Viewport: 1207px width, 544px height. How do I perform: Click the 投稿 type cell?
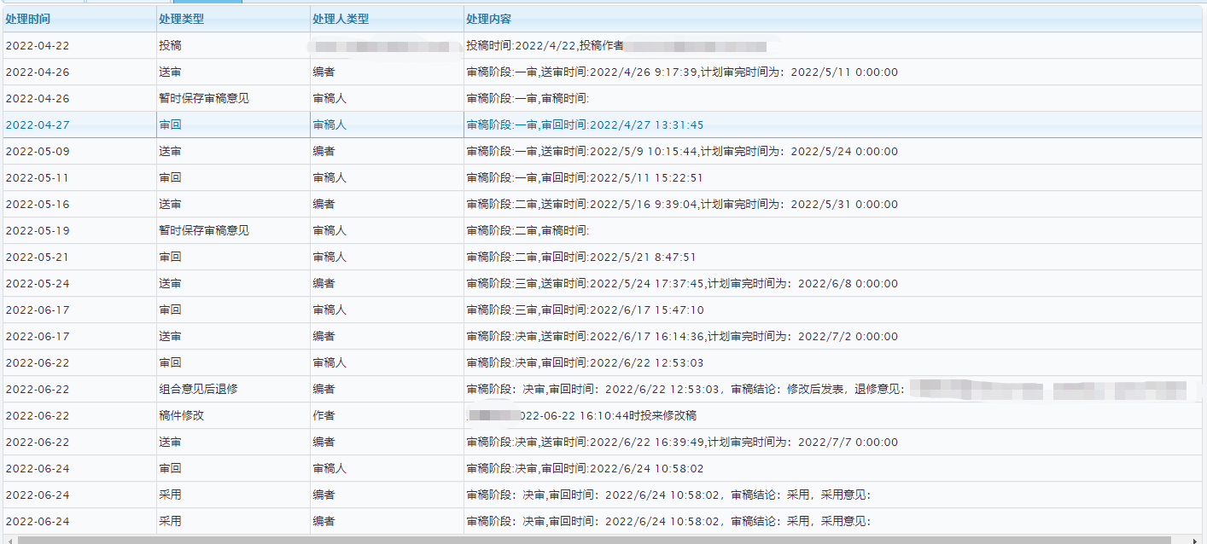[x=170, y=46]
